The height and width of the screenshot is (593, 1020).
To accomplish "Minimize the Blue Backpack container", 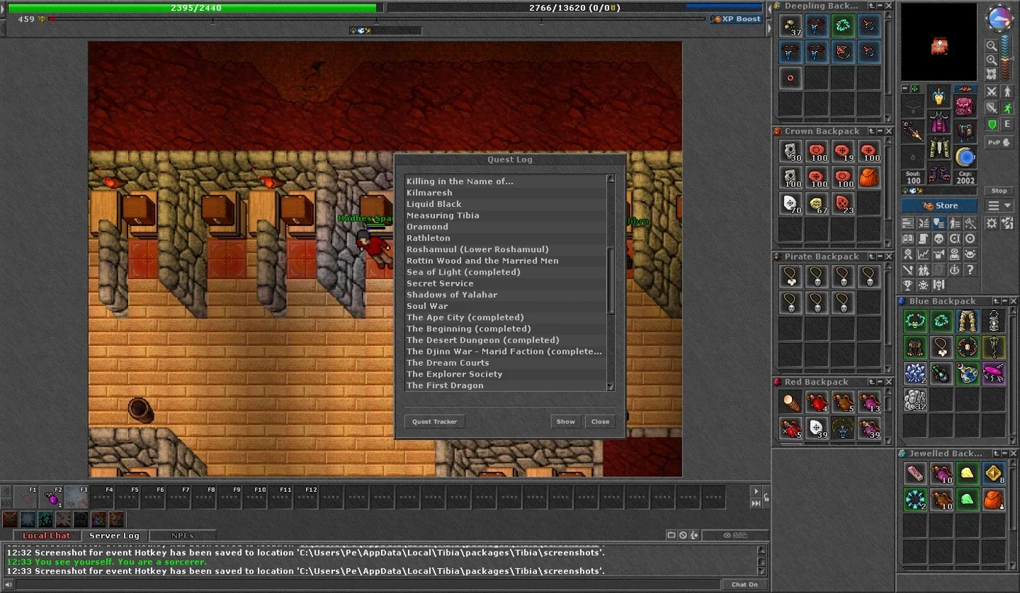I will pyautogui.click(x=1005, y=301).
